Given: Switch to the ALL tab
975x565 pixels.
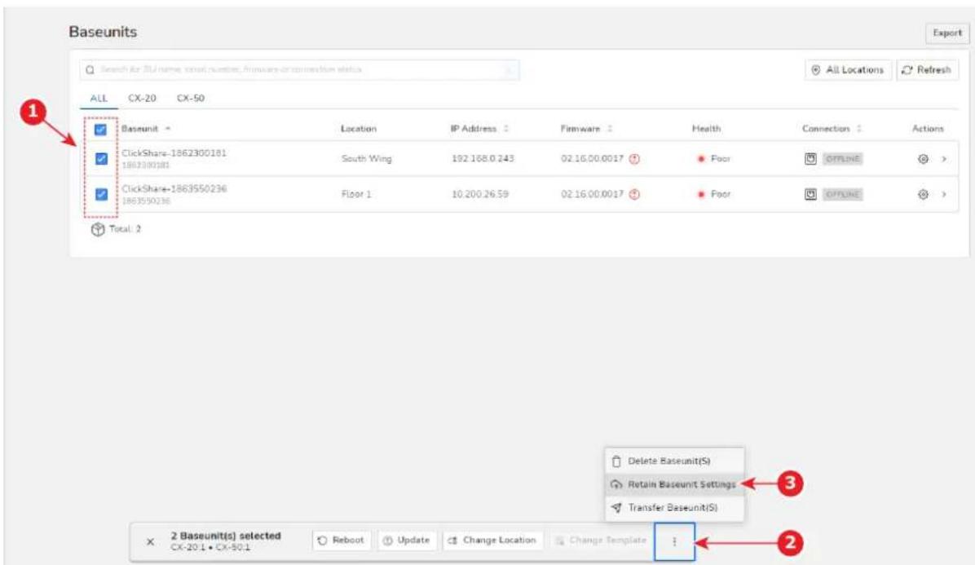Looking at the screenshot, I should coord(99,98).
